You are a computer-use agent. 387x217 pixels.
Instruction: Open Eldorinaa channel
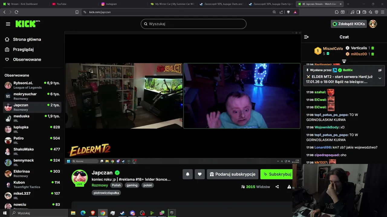[32, 174]
